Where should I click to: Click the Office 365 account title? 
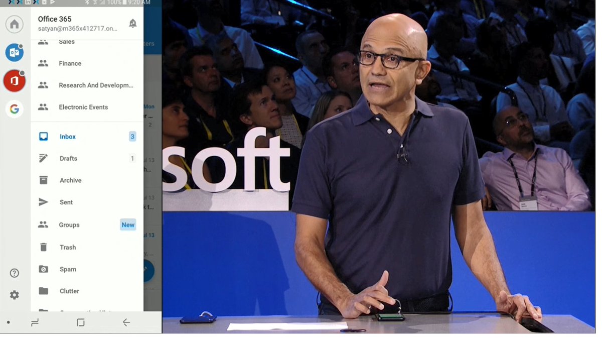pyautogui.click(x=55, y=19)
